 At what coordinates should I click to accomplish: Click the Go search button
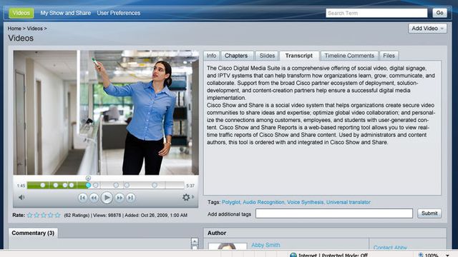point(439,13)
